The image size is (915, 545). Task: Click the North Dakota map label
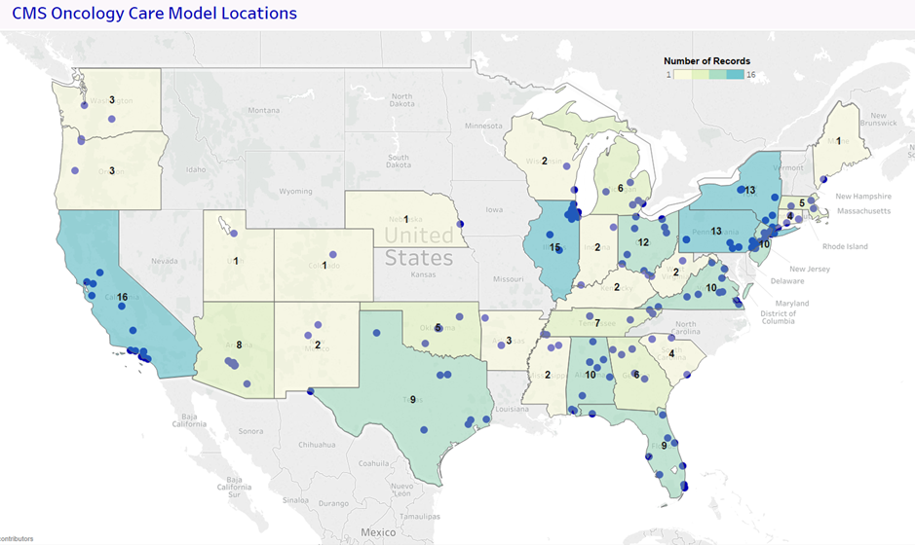click(402, 99)
